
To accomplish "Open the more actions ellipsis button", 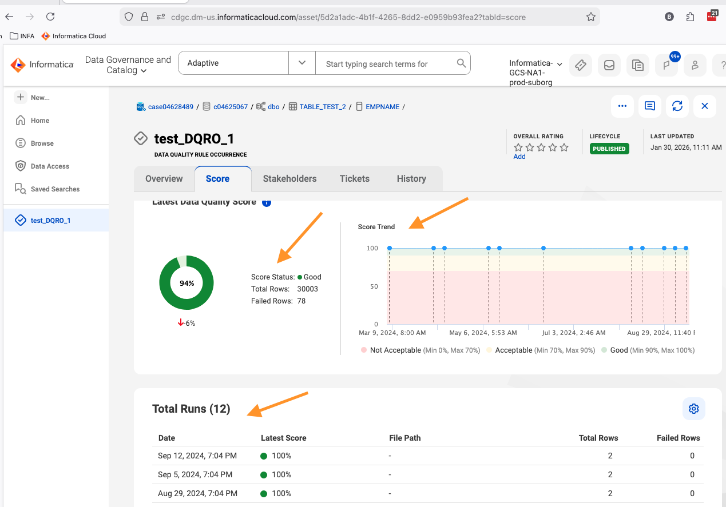I will click(622, 106).
